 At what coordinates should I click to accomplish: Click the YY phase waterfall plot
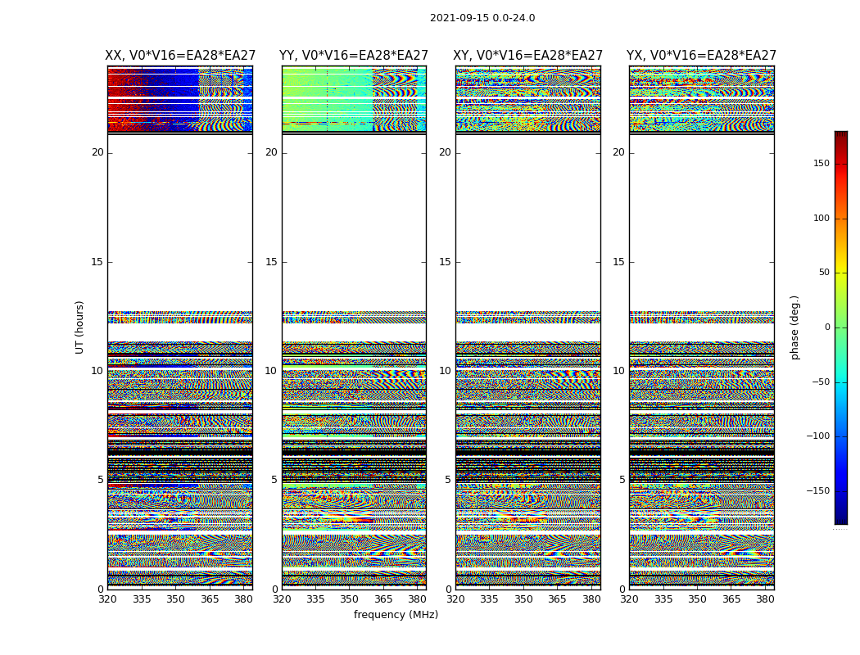354,327
